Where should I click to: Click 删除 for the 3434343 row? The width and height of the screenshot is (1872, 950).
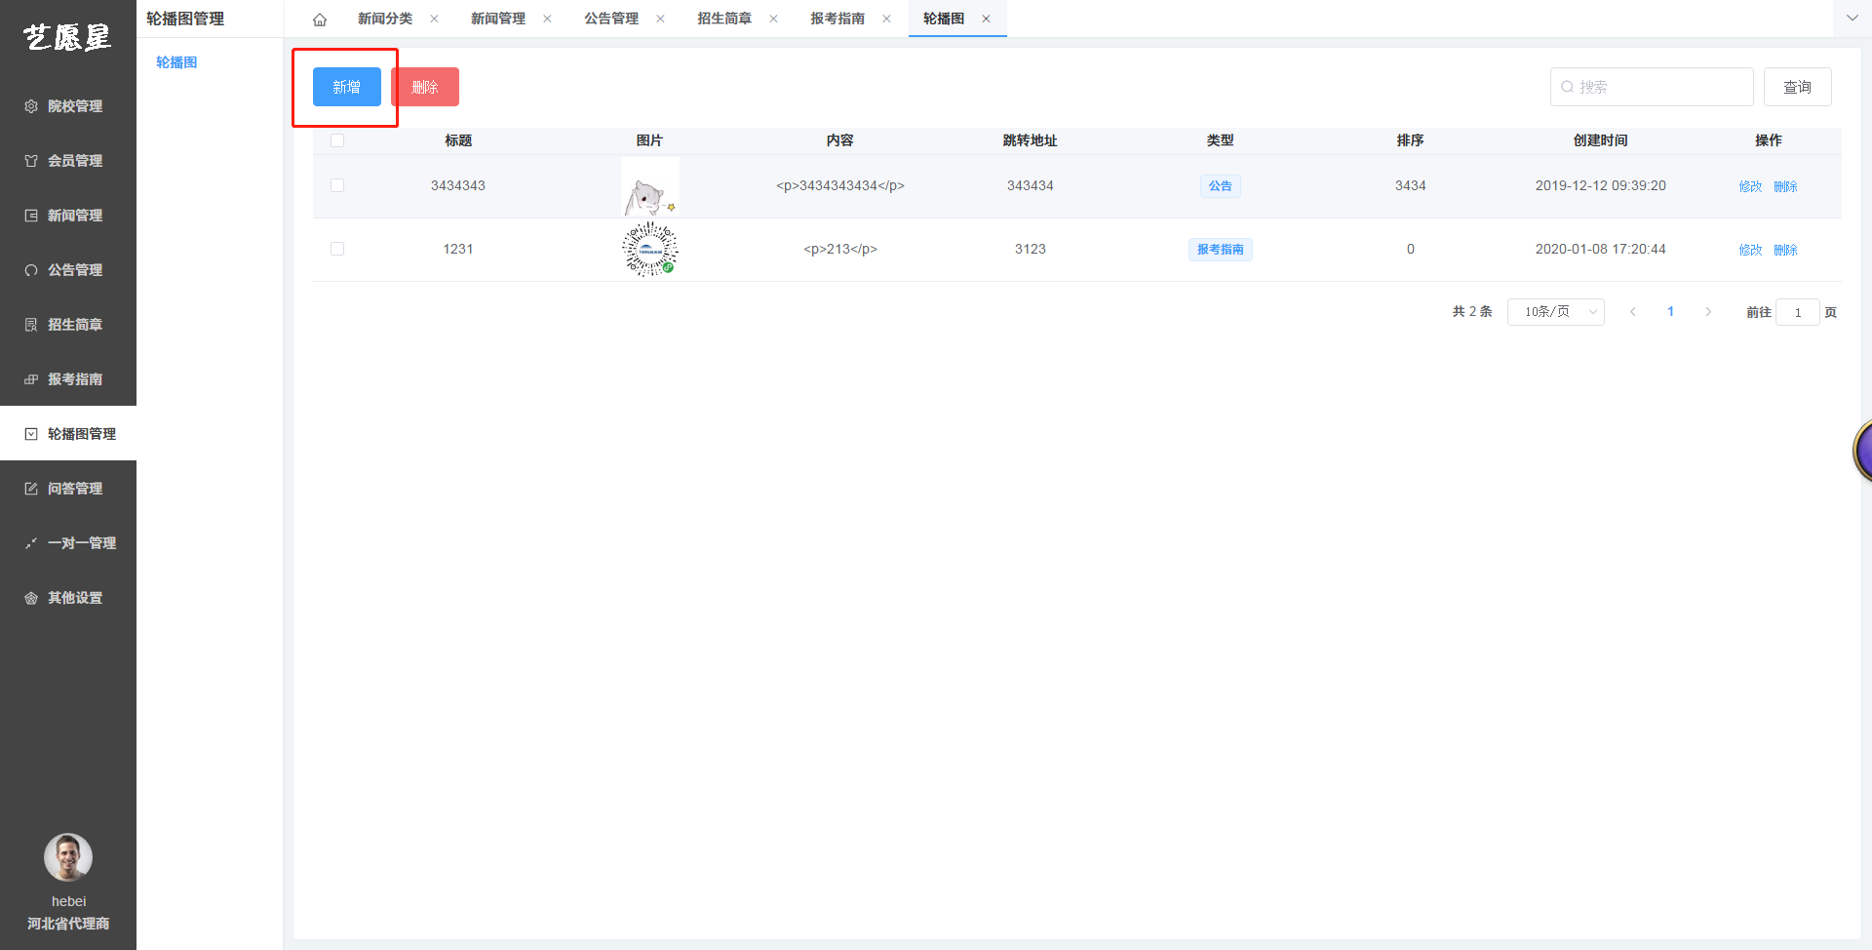(x=1785, y=186)
